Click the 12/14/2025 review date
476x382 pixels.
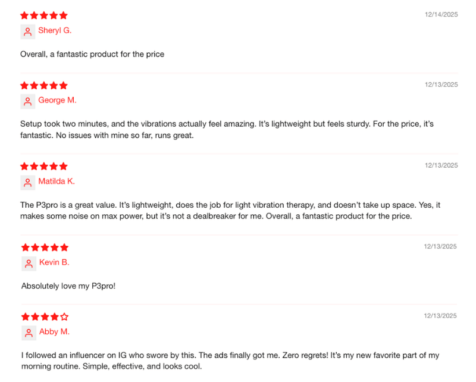tap(441, 14)
